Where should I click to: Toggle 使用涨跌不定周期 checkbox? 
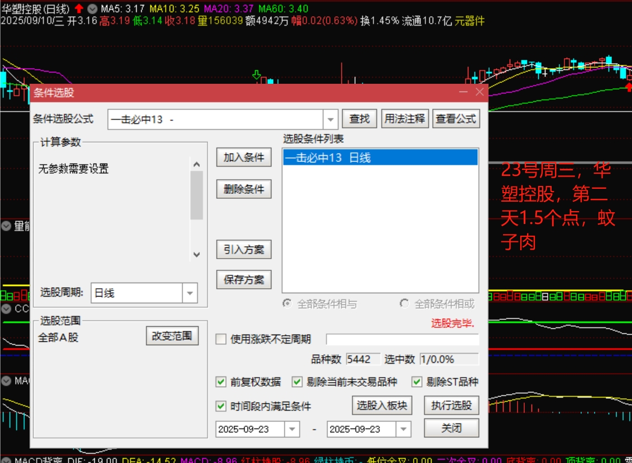point(221,339)
